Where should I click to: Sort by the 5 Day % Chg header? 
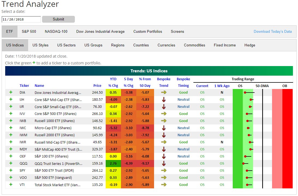point(128,82)
